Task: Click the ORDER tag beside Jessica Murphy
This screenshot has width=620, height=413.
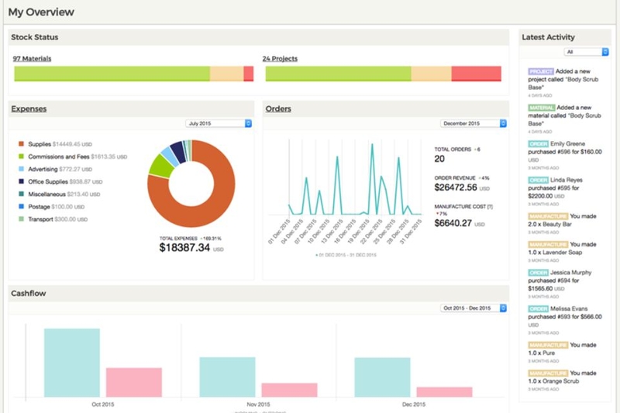Action: click(x=538, y=272)
